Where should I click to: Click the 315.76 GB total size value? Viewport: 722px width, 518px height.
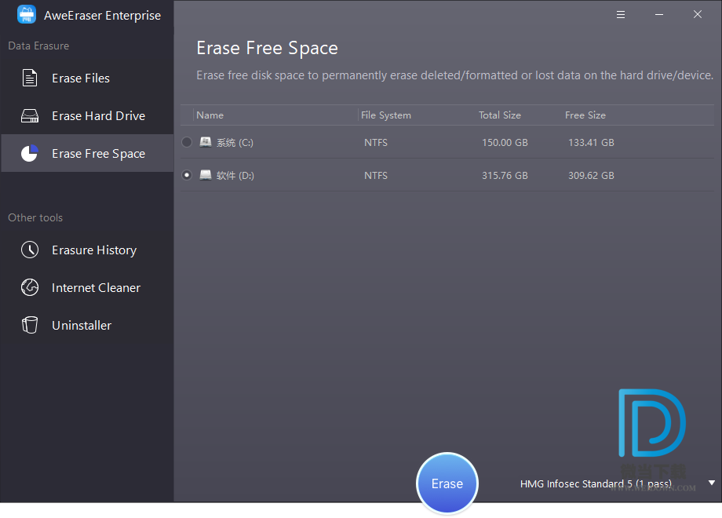[x=505, y=176]
